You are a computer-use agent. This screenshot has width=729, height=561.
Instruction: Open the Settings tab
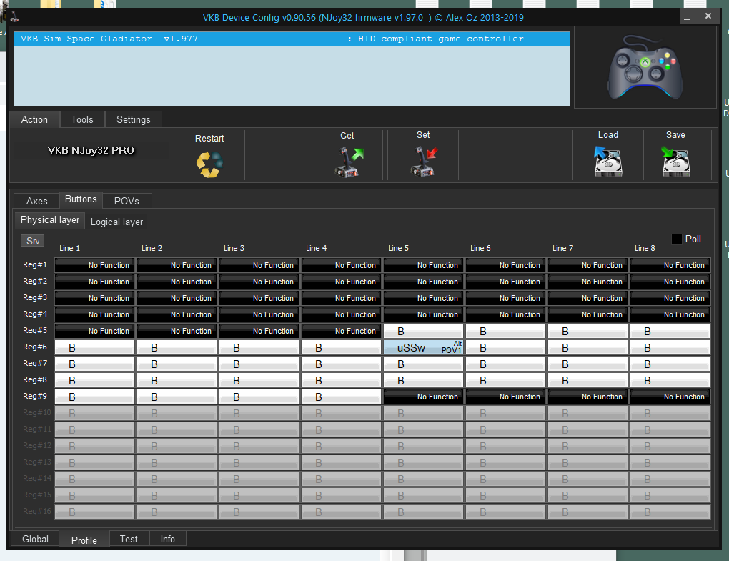pos(134,119)
